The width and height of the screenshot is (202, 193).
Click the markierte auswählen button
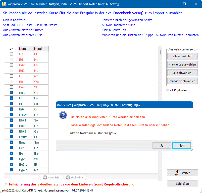click(x=182, y=65)
